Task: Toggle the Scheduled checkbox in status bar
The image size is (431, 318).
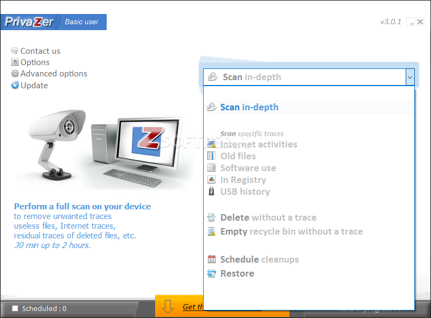Action: click(15, 308)
